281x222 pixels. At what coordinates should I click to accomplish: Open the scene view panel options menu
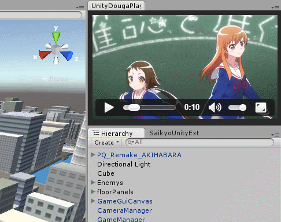tap(80, 8)
